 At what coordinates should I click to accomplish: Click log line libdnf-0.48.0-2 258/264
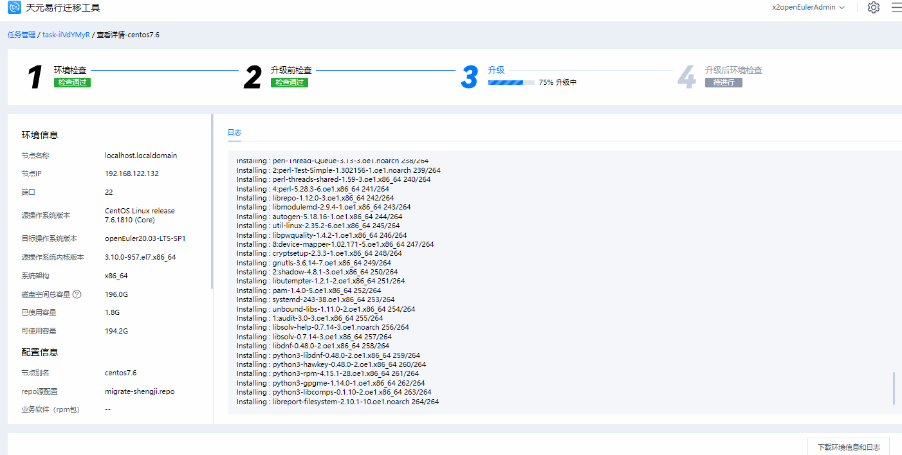click(x=313, y=346)
